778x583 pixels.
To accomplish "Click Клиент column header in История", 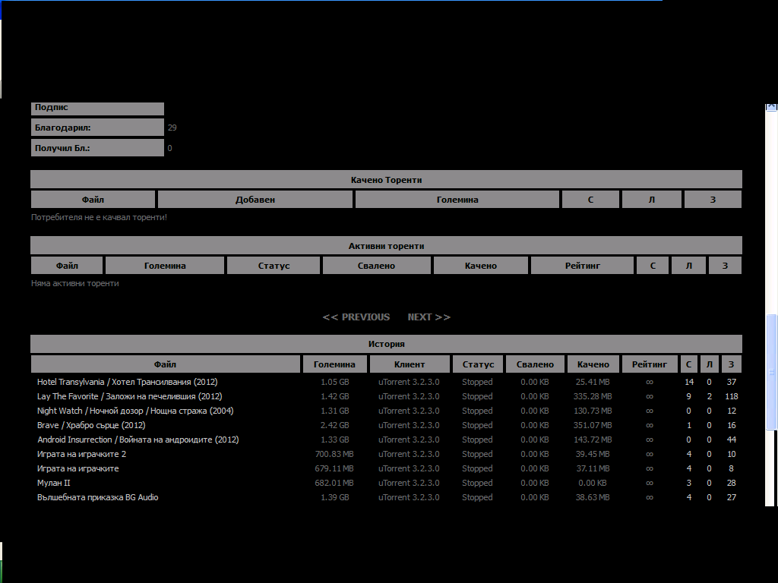I will point(410,364).
